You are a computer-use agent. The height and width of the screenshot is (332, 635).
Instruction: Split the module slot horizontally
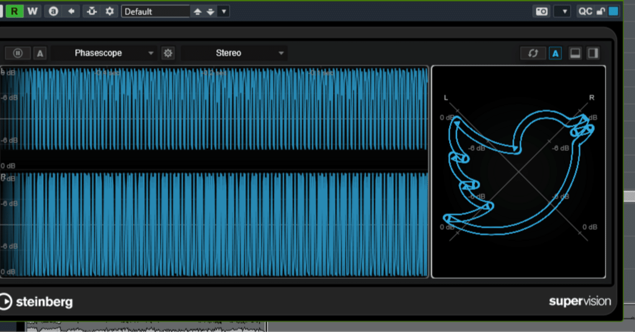pyautogui.click(x=575, y=53)
